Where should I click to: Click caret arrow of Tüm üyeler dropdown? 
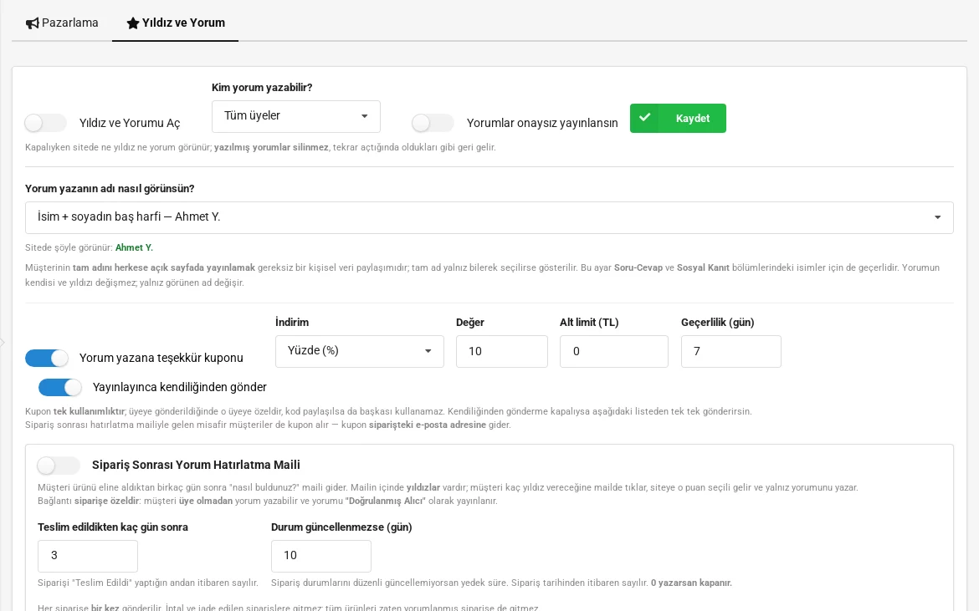(365, 116)
